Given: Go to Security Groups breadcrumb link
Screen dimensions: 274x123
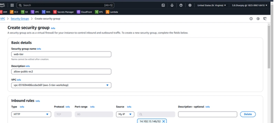Looking at the screenshot, I should [x=20, y=19].
